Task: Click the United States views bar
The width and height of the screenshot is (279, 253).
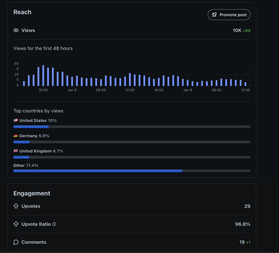Action: pyautogui.click(x=132, y=126)
